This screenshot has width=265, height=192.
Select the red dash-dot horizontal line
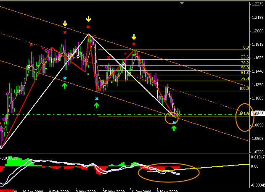(x=125, y=119)
